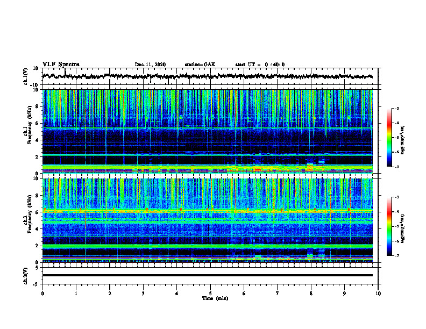Click the "-3" label on ch.1 color bar
The width and height of the screenshot is (426, 329).
pyautogui.click(x=396, y=109)
